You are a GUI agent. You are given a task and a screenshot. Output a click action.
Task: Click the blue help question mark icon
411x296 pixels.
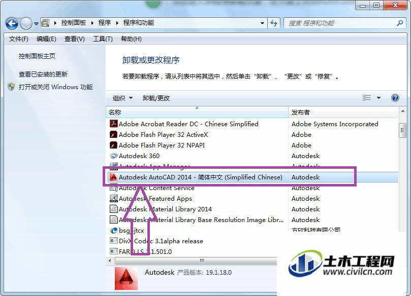pyautogui.click(x=395, y=98)
